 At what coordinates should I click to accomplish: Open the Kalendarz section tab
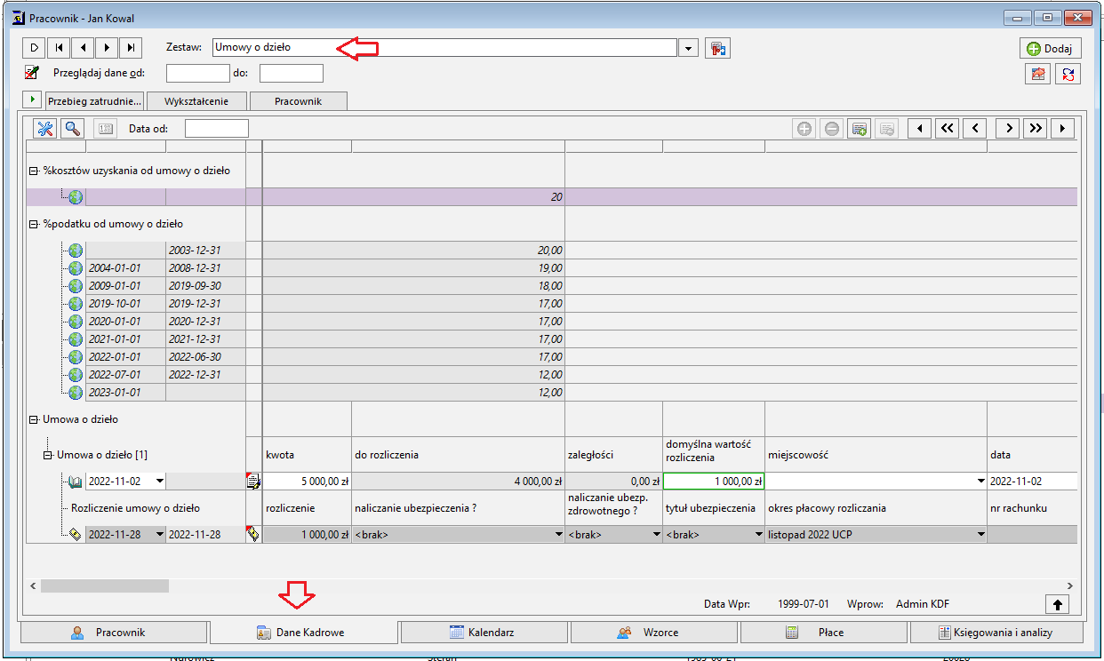[484, 633]
